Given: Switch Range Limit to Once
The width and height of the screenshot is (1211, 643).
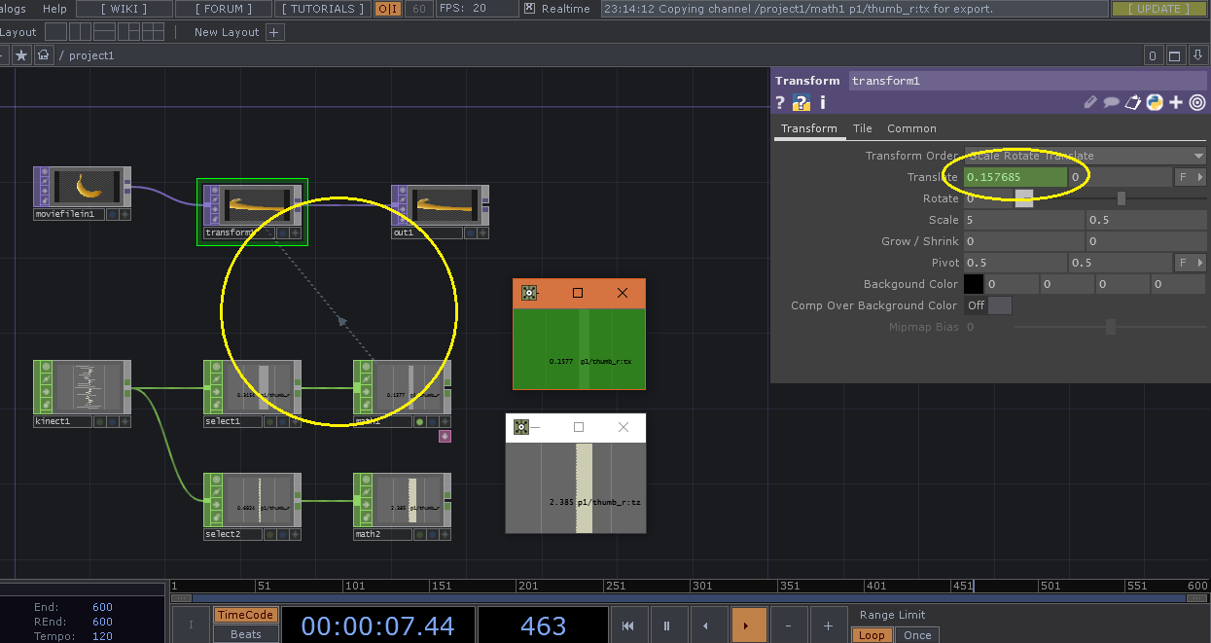Looking at the screenshot, I should [916, 634].
